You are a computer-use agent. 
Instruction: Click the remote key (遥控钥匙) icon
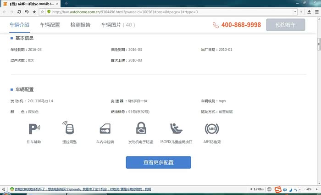[x=69, y=129]
